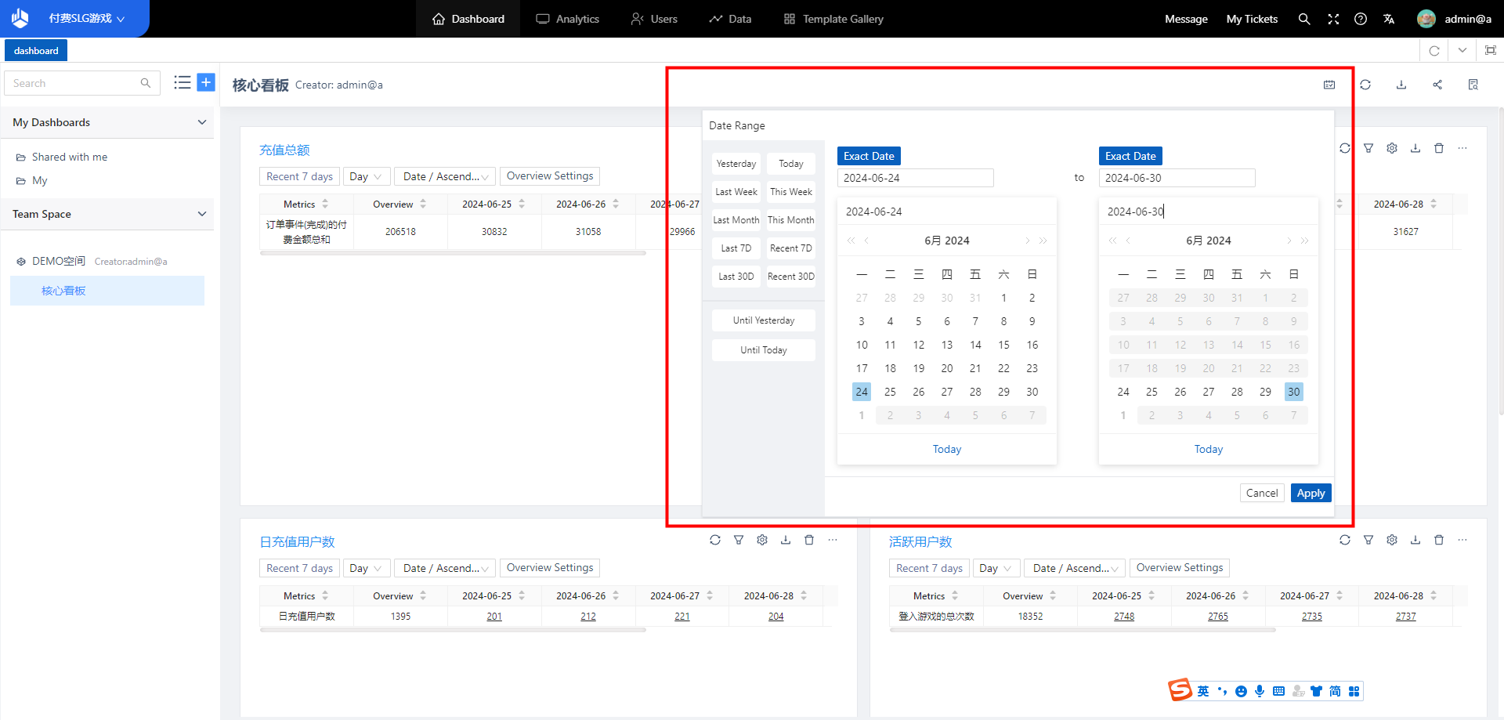The width and height of the screenshot is (1504, 720).
Task: Open the Day granularity dropdown in 充值总额
Action: [x=366, y=176]
